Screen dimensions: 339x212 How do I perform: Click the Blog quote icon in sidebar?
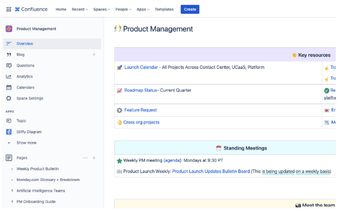tap(8, 54)
